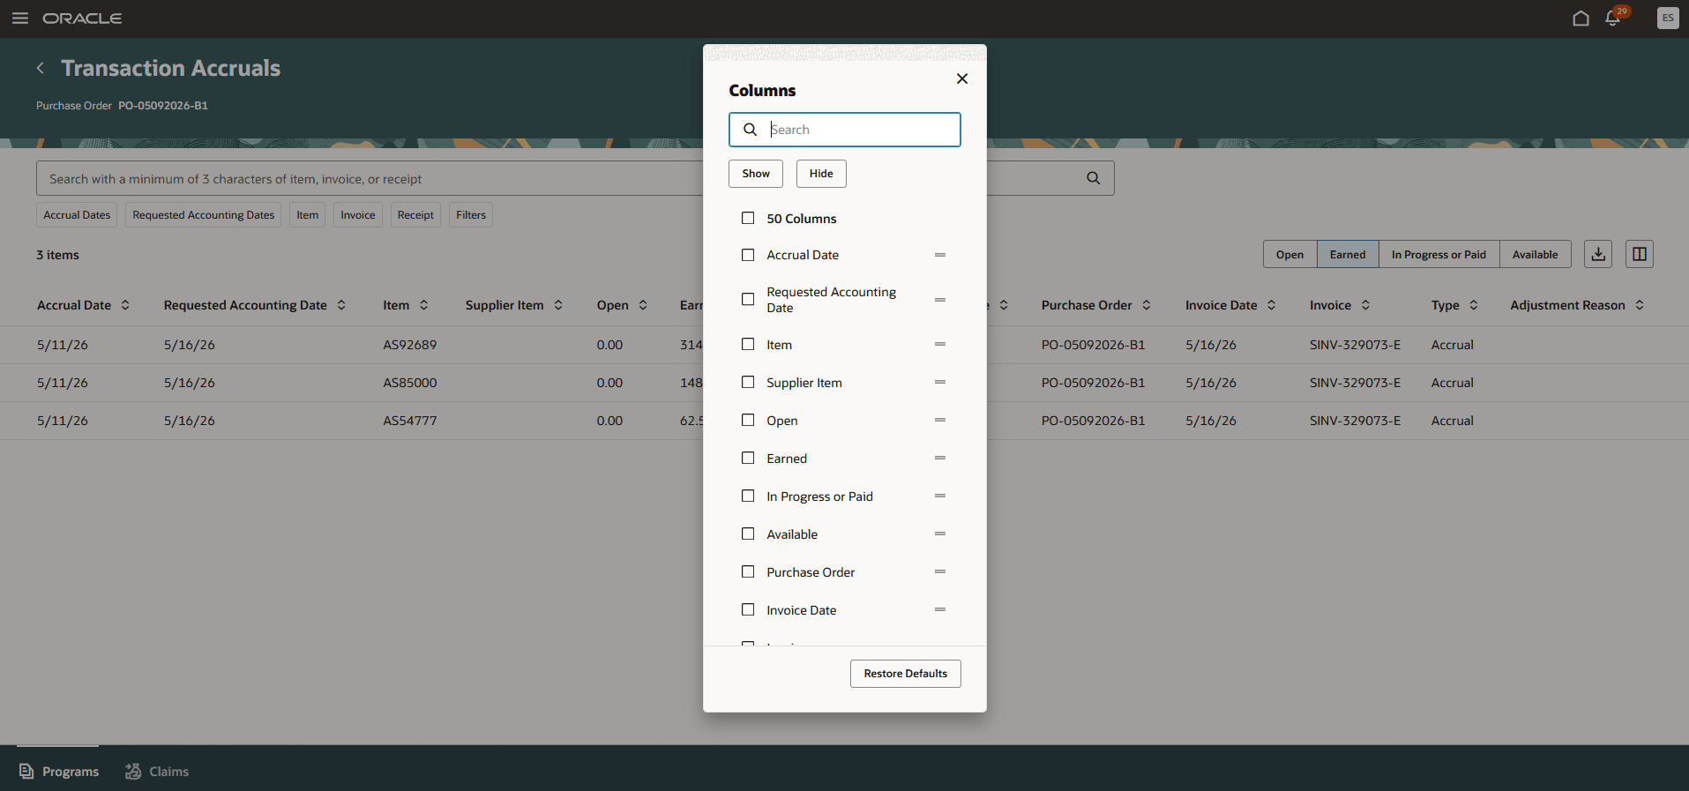Go back using the arrow beside Transaction Accruals

[41, 68]
